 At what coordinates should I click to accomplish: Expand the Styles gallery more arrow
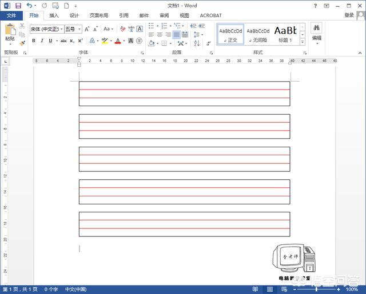(x=303, y=42)
